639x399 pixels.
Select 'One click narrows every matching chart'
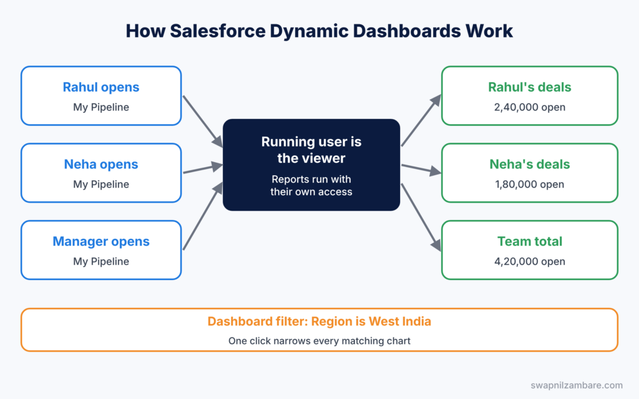point(319,341)
